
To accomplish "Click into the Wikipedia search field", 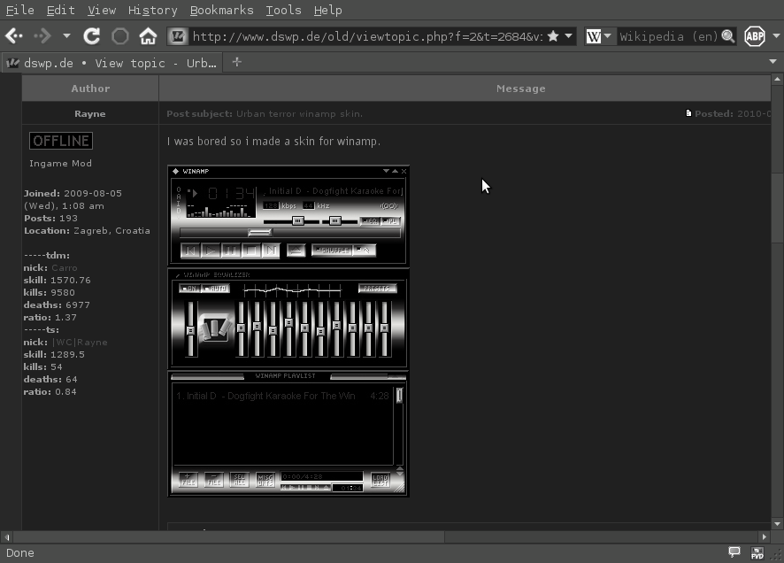I will pyautogui.click(x=668, y=36).
